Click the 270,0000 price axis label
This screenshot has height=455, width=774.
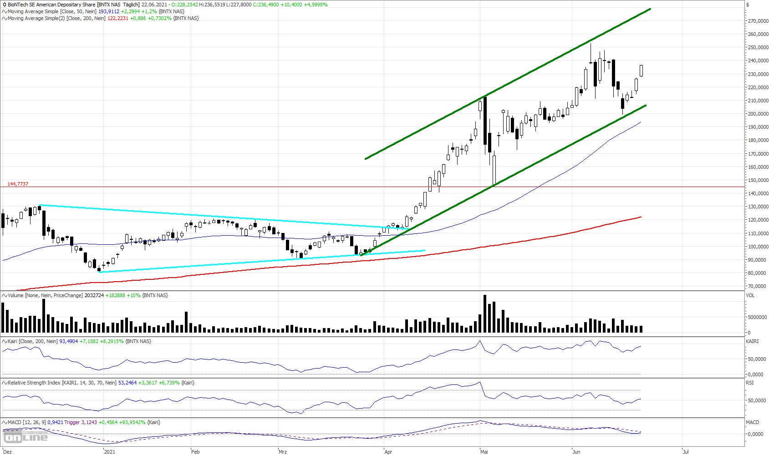point(759,21)
